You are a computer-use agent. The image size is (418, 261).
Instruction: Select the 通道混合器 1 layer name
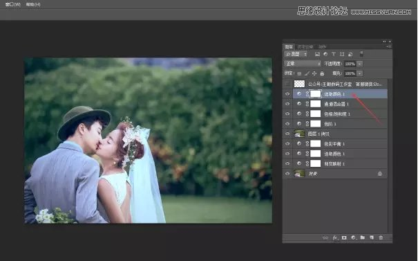336,104
